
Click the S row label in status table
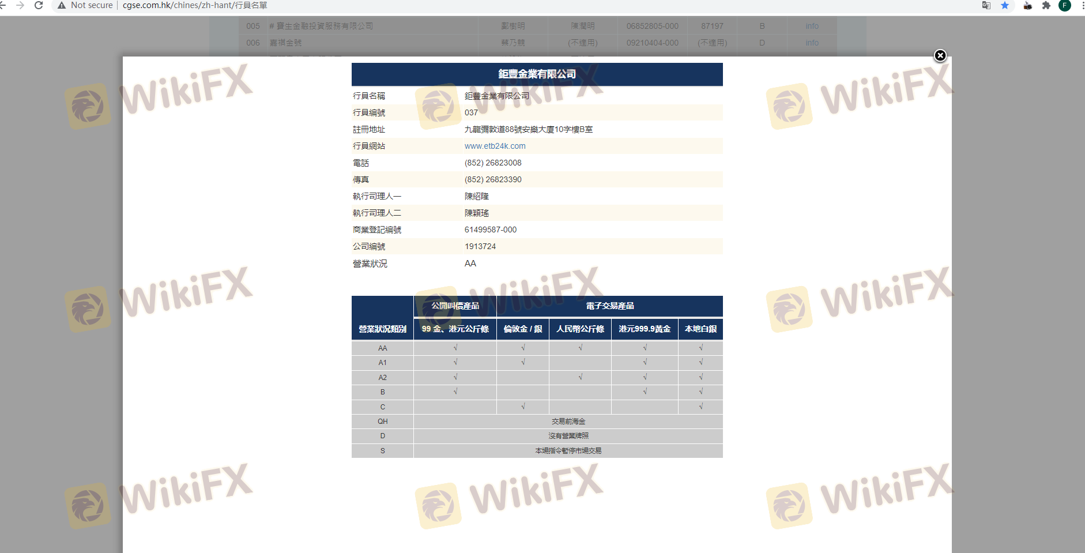[383, 451]
